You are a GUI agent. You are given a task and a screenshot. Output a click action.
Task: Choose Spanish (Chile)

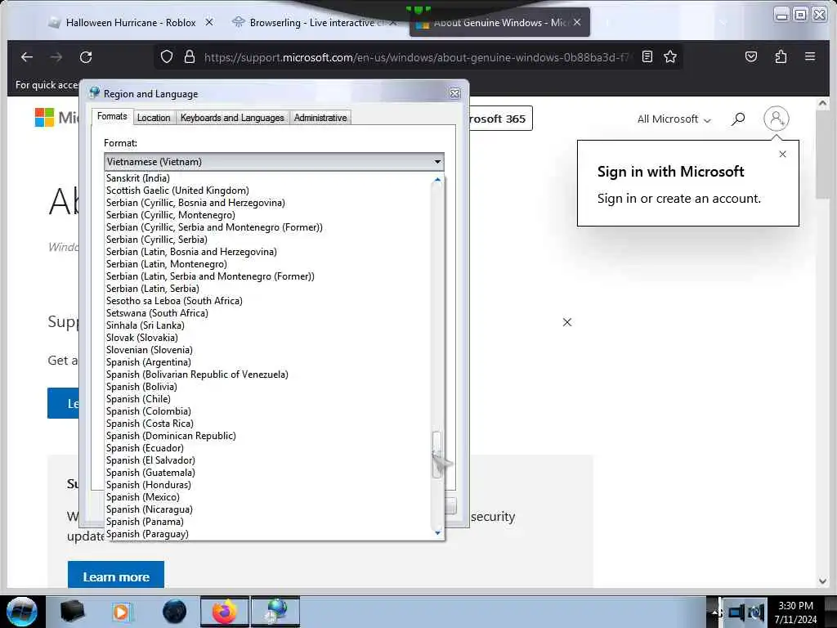click(x=269, y=399)
